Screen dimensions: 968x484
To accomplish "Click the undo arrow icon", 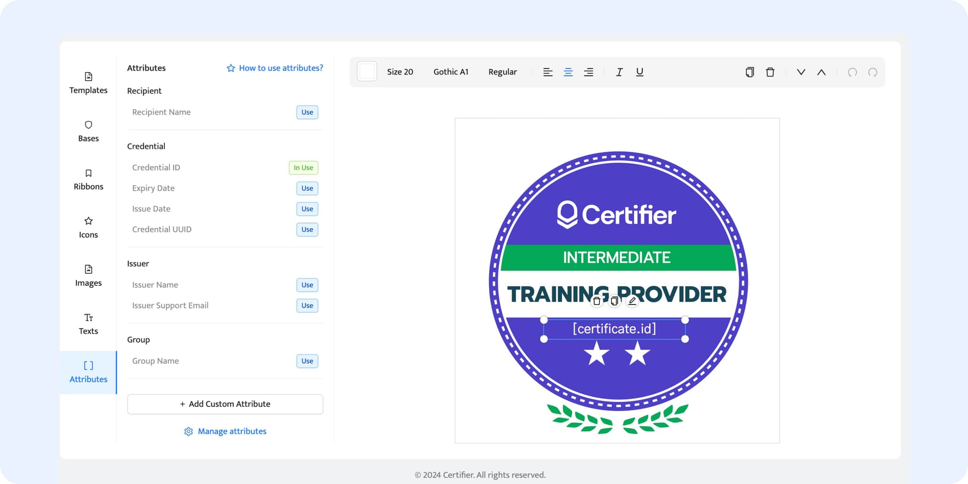I will [852, 72].
